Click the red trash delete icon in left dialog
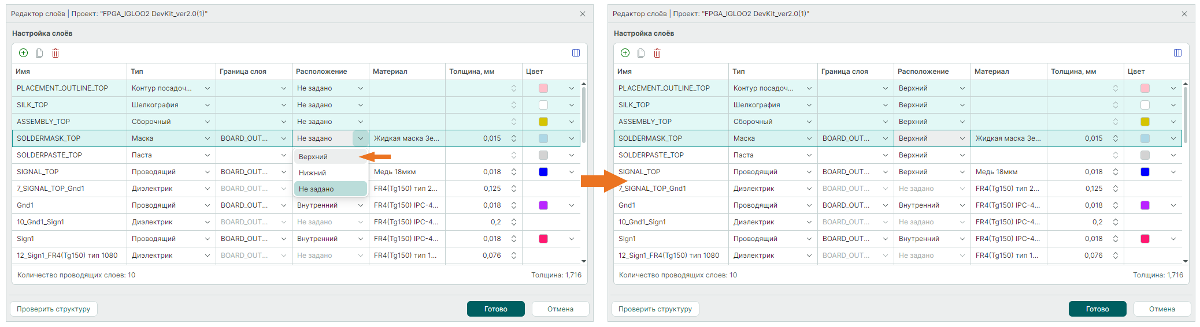The height and width of the screenshot is (327, 1200). [x=55, y=53]
